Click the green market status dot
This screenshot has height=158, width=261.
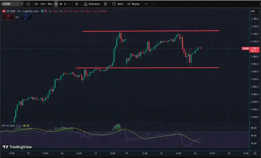point(42,11)
